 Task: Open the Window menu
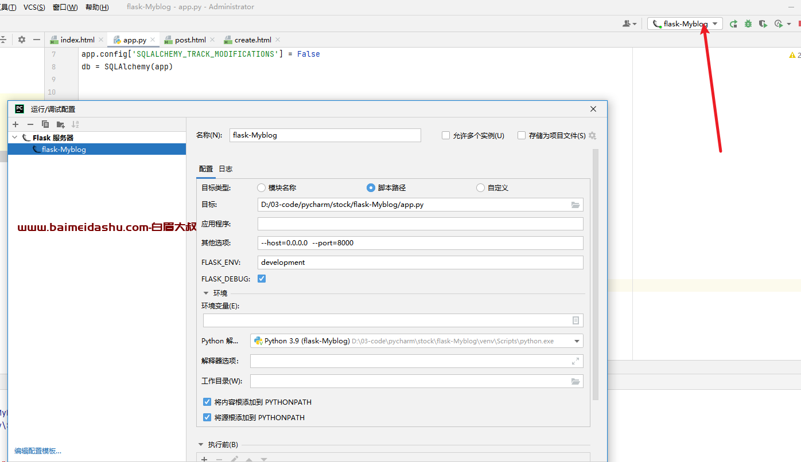65,7
